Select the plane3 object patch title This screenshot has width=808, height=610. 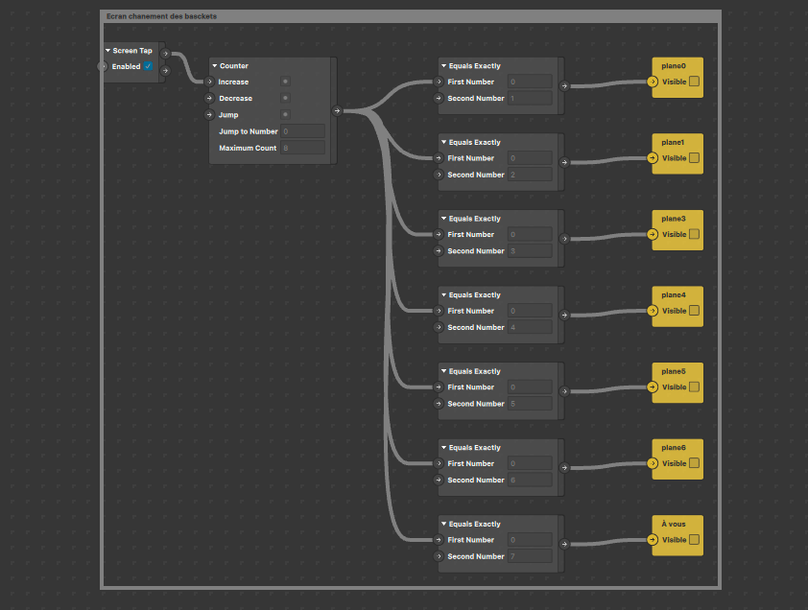pos(674,219)
